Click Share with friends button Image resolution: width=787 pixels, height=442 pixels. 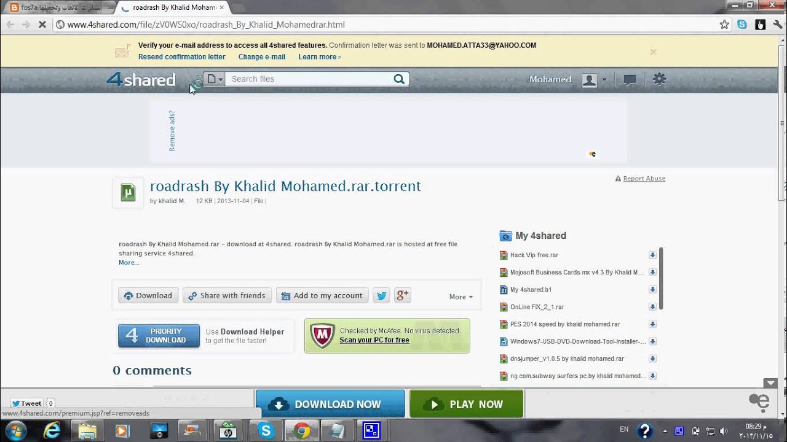click(x=227, y=295)
